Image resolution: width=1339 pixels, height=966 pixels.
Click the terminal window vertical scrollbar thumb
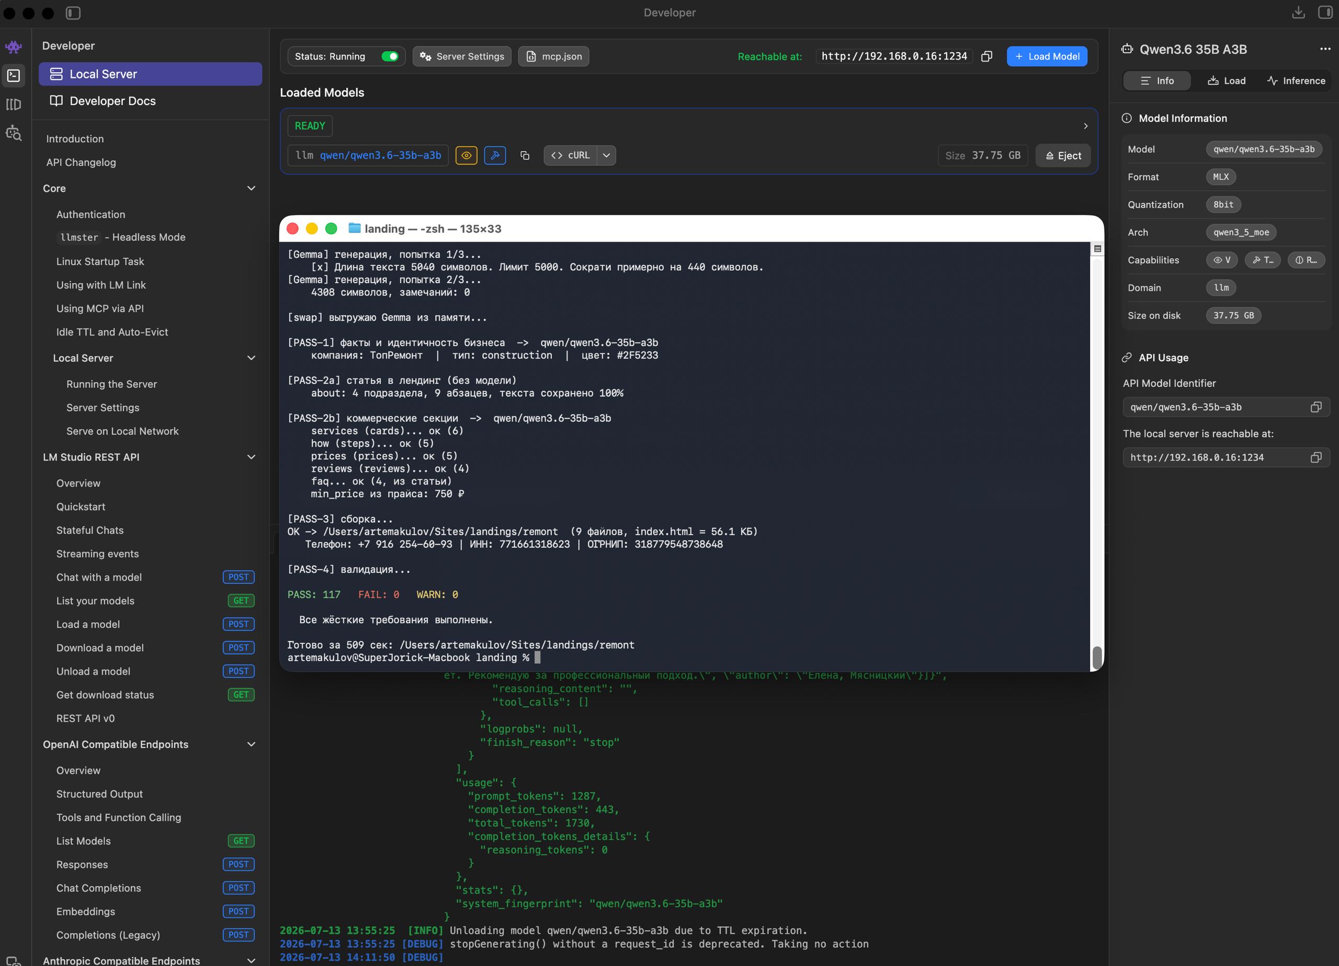[x=1097, y=658]
